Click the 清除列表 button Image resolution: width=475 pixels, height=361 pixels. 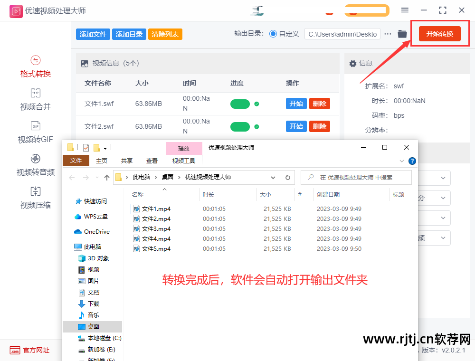[165, 34]
